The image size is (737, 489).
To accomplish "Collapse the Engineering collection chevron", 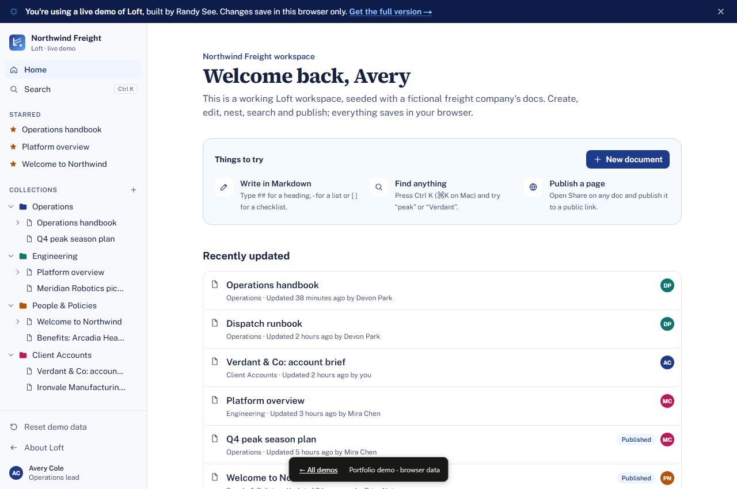I will 11,256.
